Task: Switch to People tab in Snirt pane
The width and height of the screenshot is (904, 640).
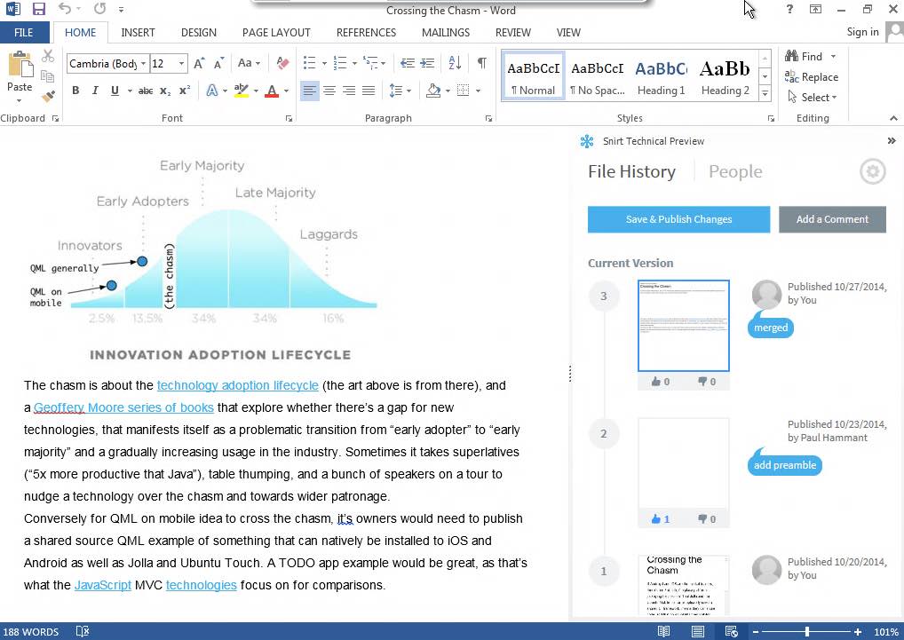Action: click(735, 171)
